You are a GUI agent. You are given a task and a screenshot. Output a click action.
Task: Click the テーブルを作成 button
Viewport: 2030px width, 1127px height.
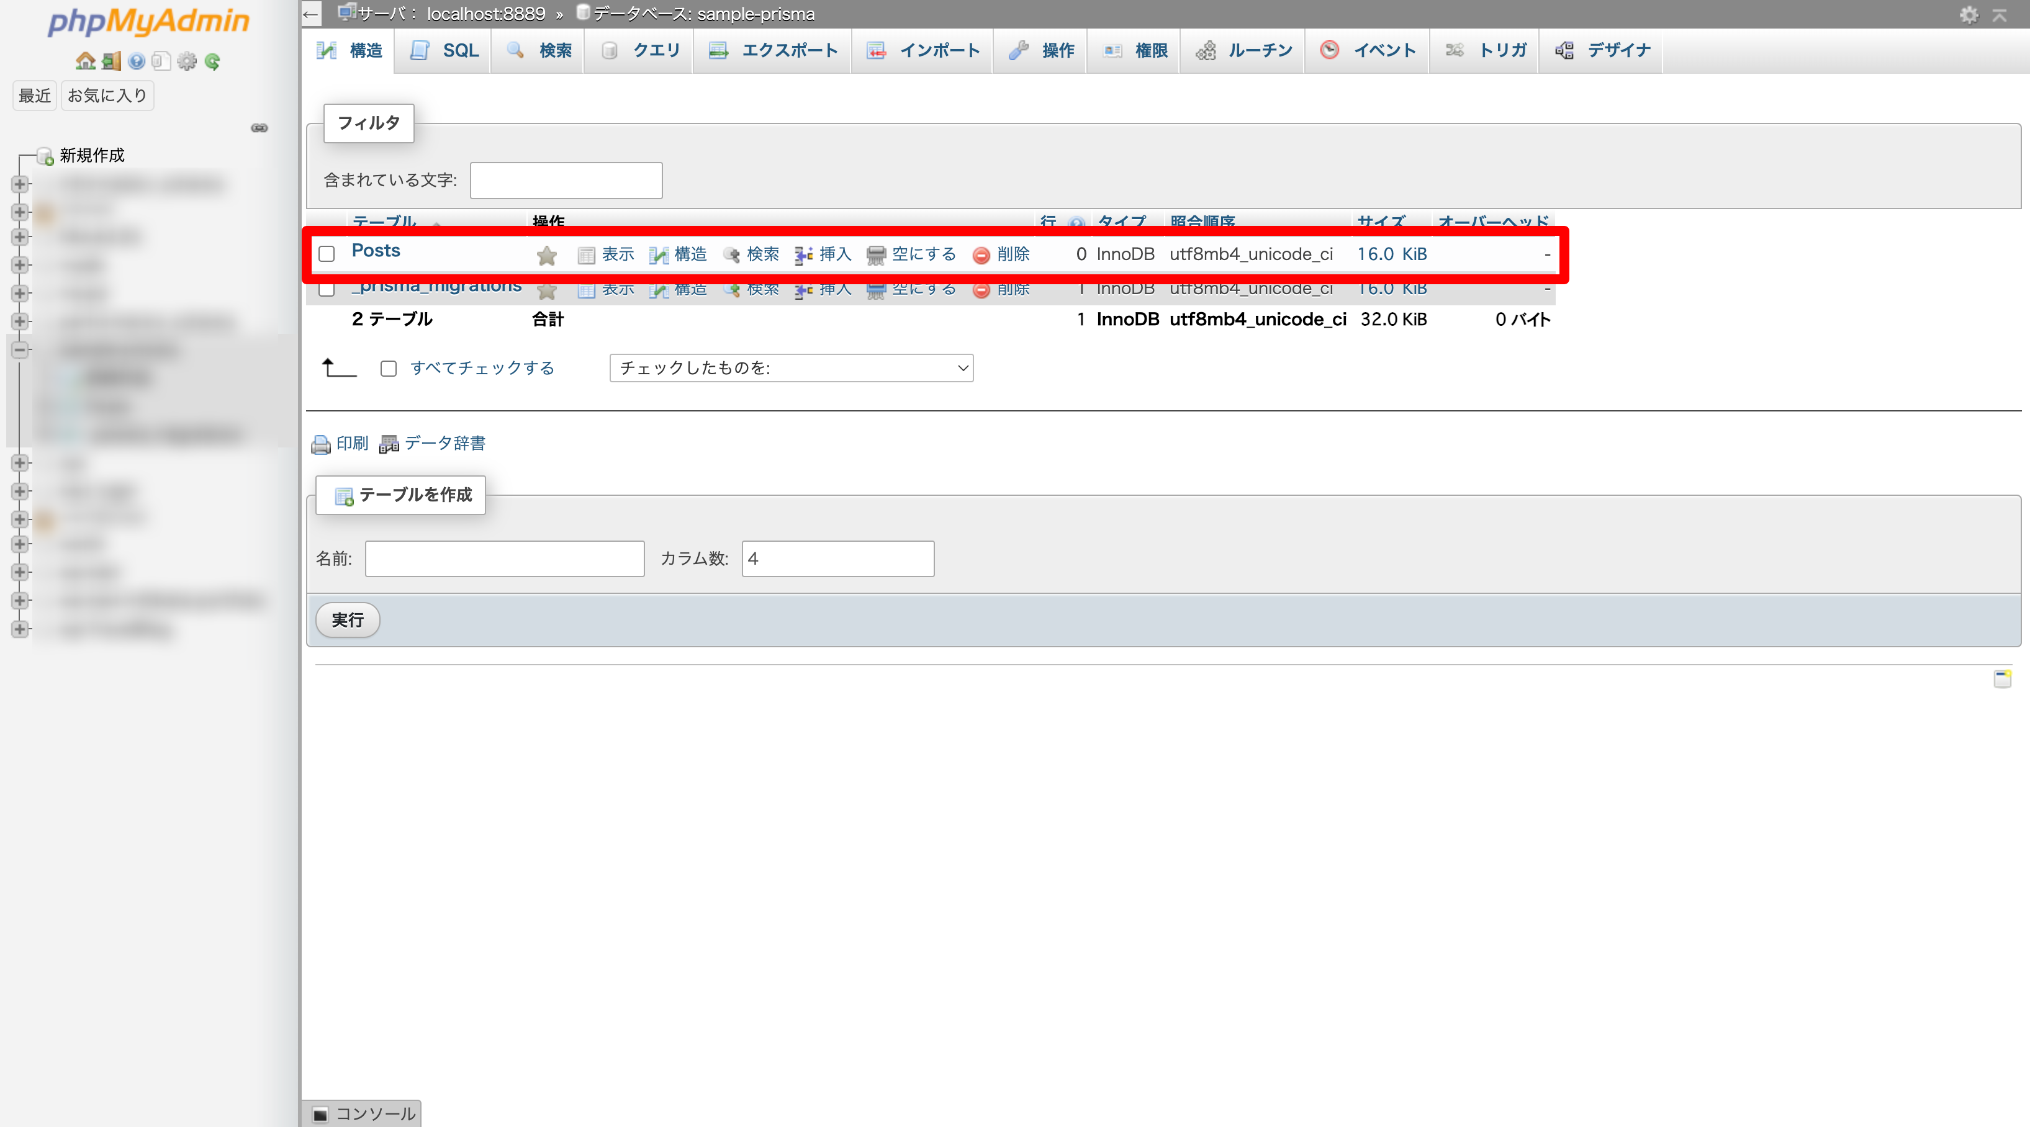(x=402, y=494)
